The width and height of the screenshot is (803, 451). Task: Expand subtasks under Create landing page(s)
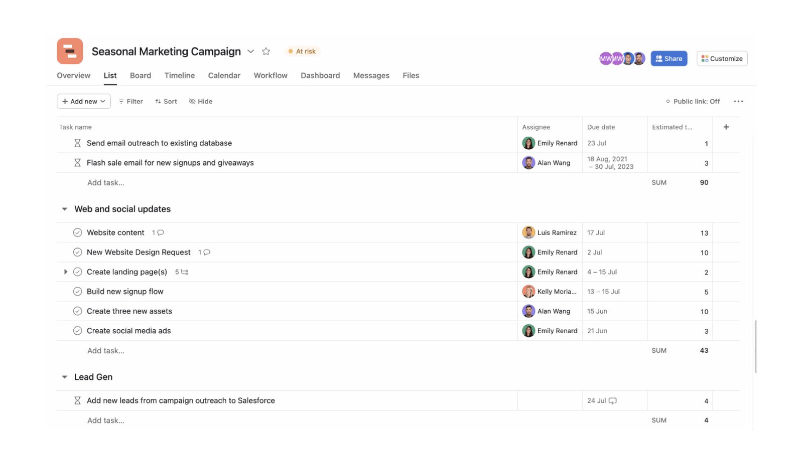click(66, 272)
